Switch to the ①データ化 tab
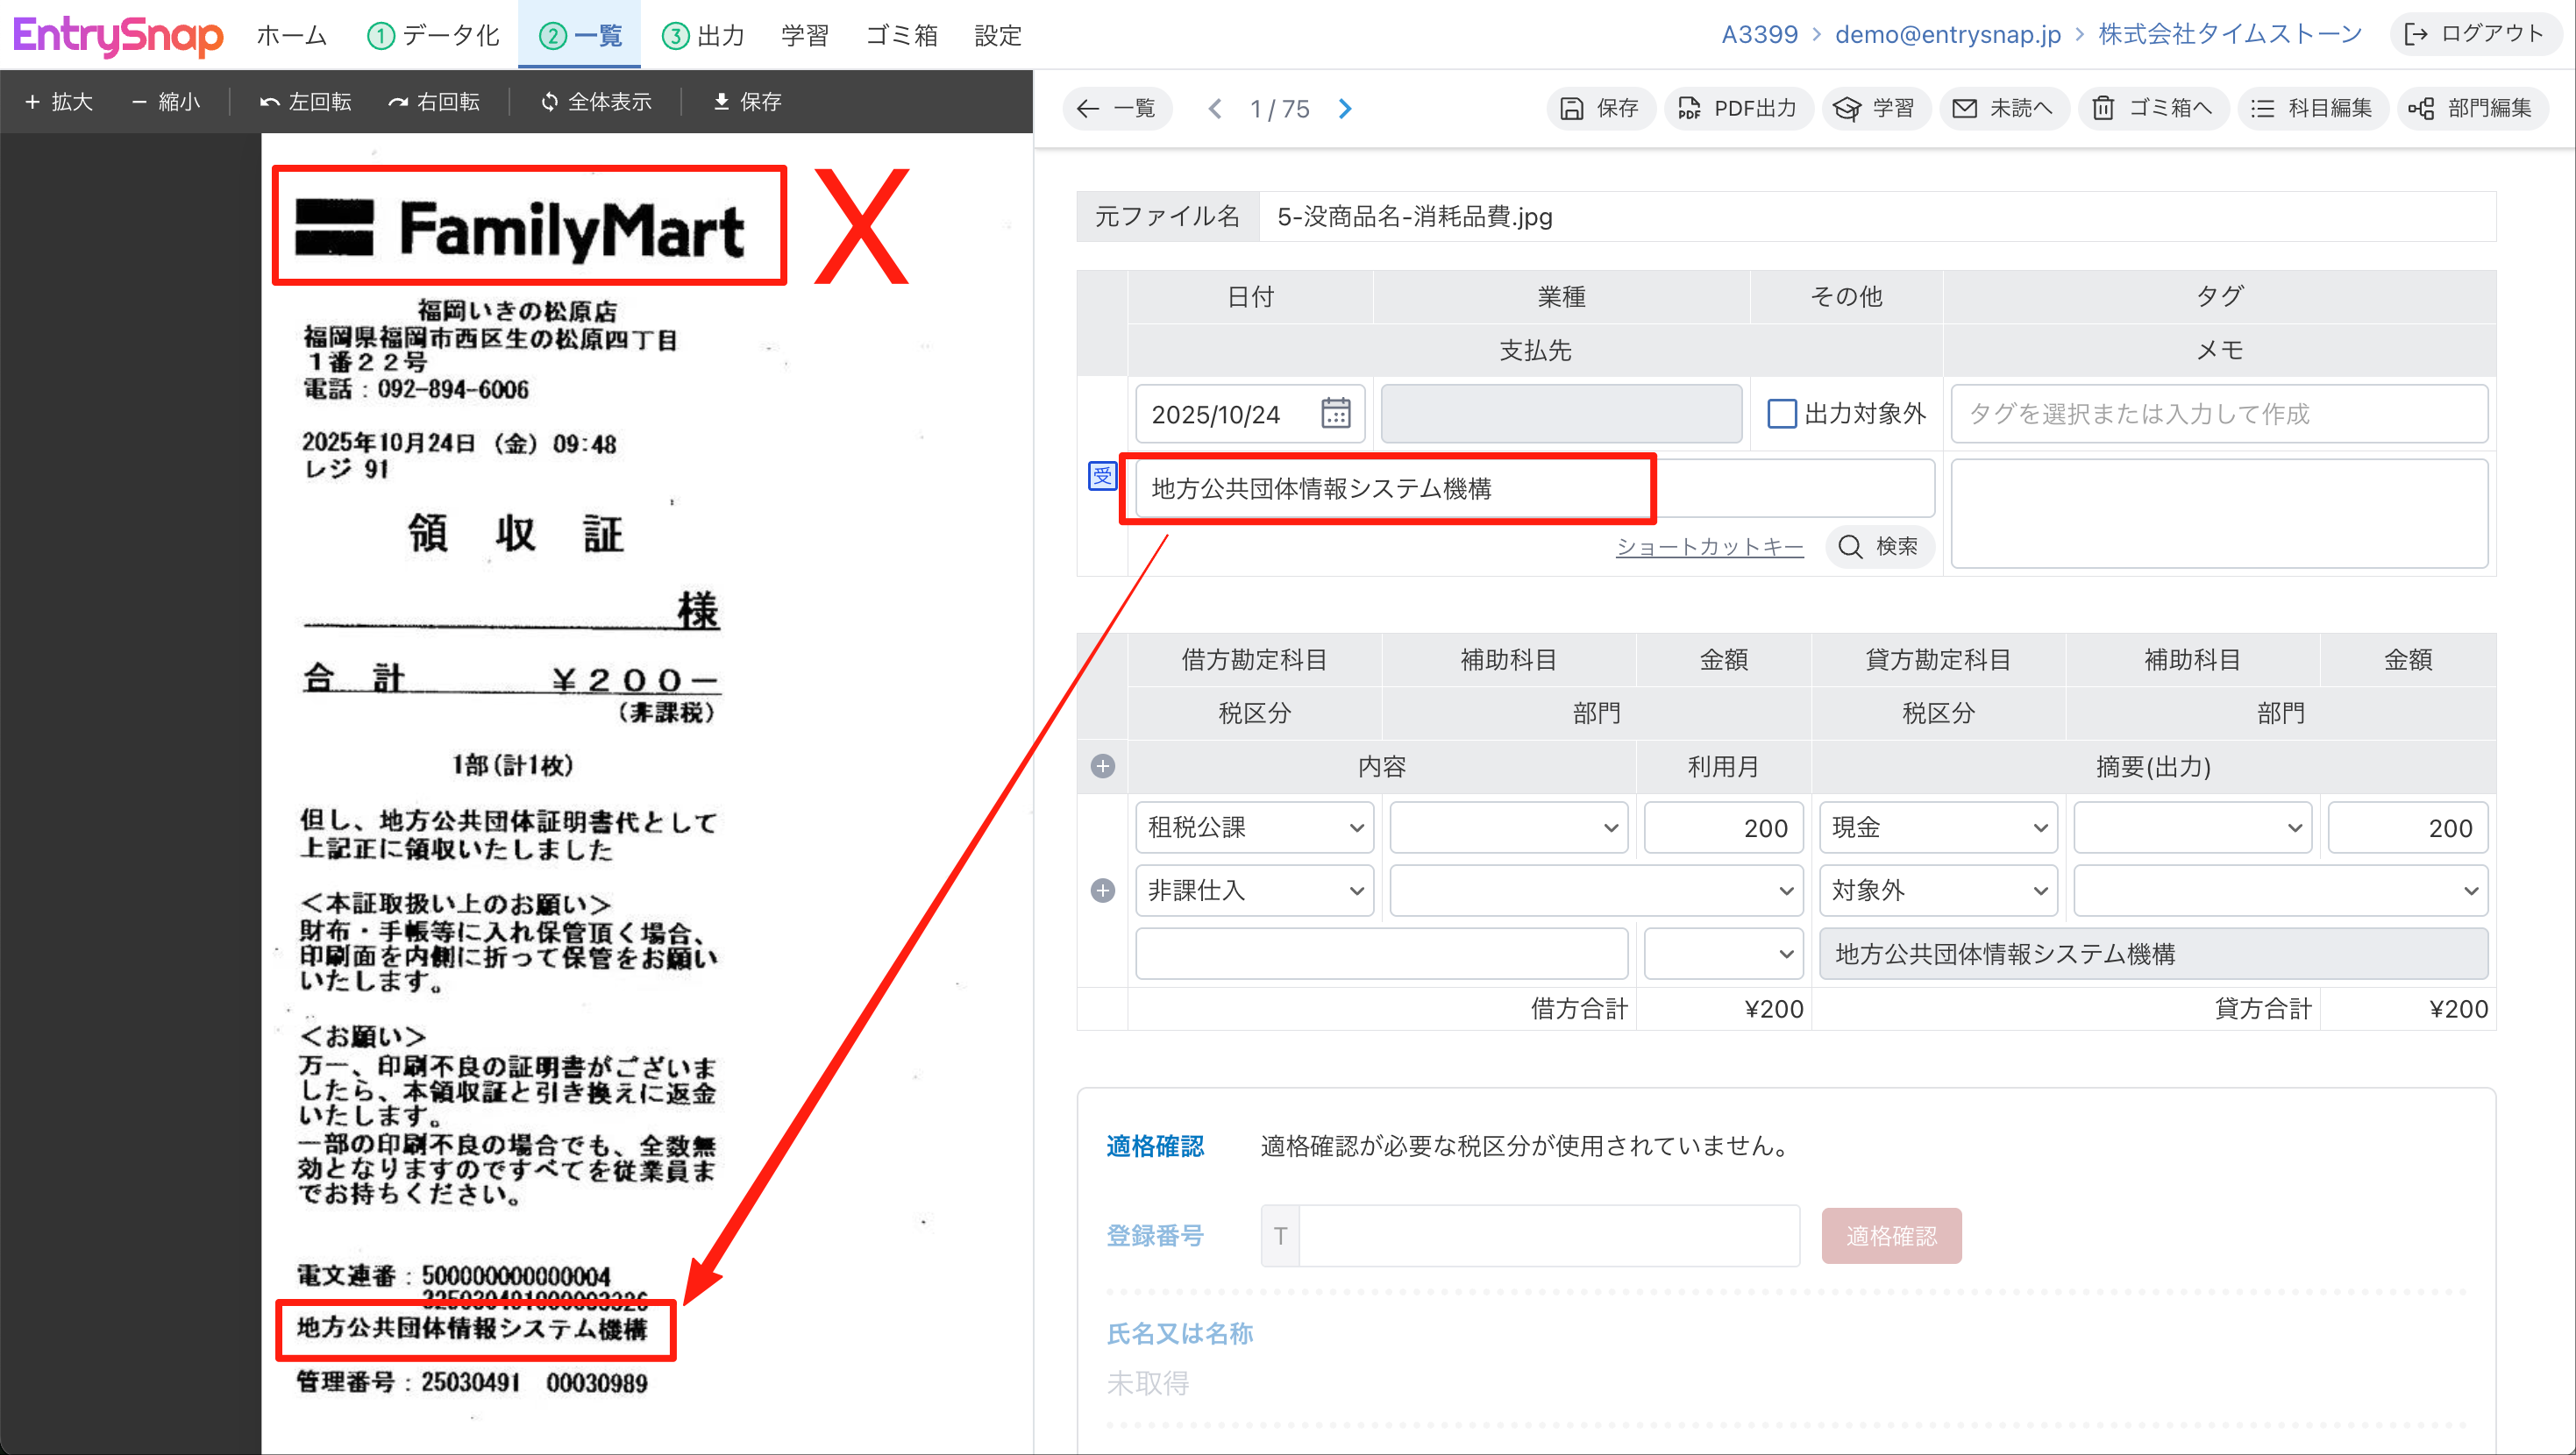This screenshot has height=1455, width=2576. [x=433, y=35]
